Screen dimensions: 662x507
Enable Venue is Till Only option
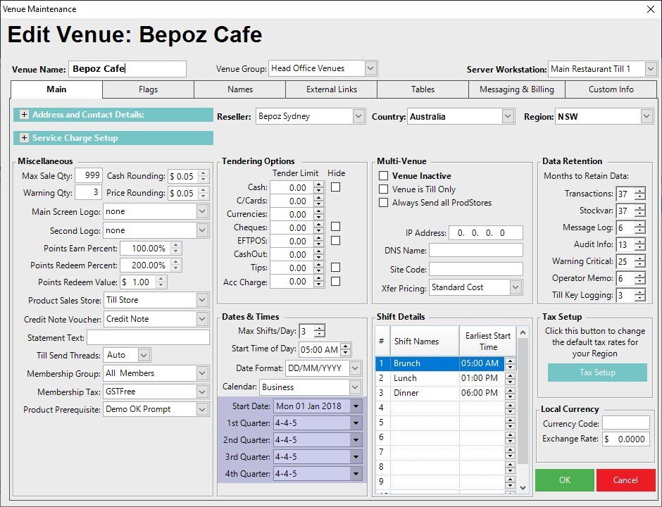pos(384,189)
